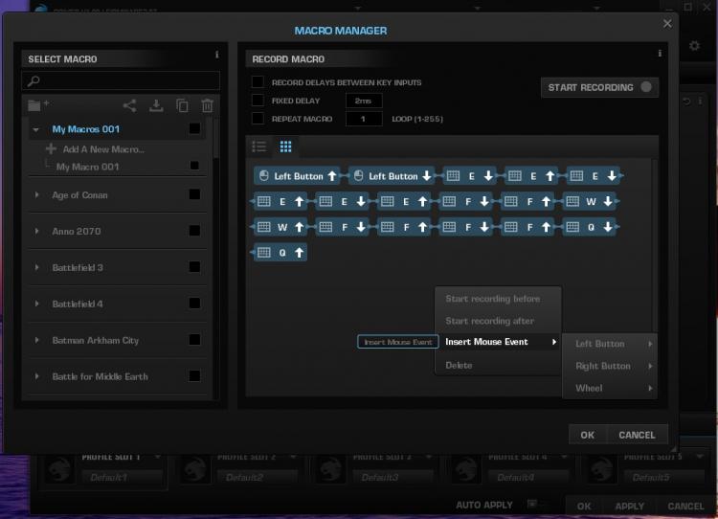Click the import macro download icon

[156, 106]
